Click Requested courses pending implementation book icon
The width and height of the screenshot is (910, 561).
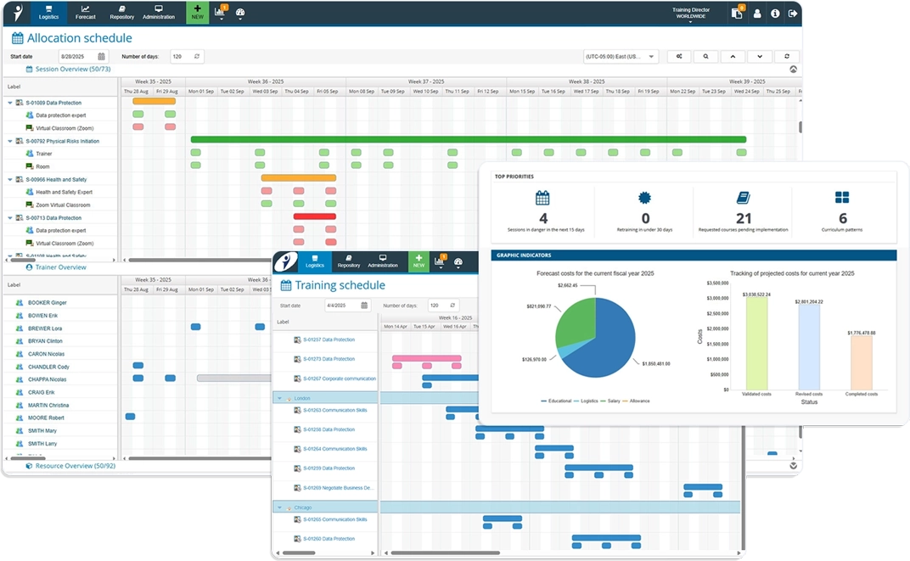(744, 198)
